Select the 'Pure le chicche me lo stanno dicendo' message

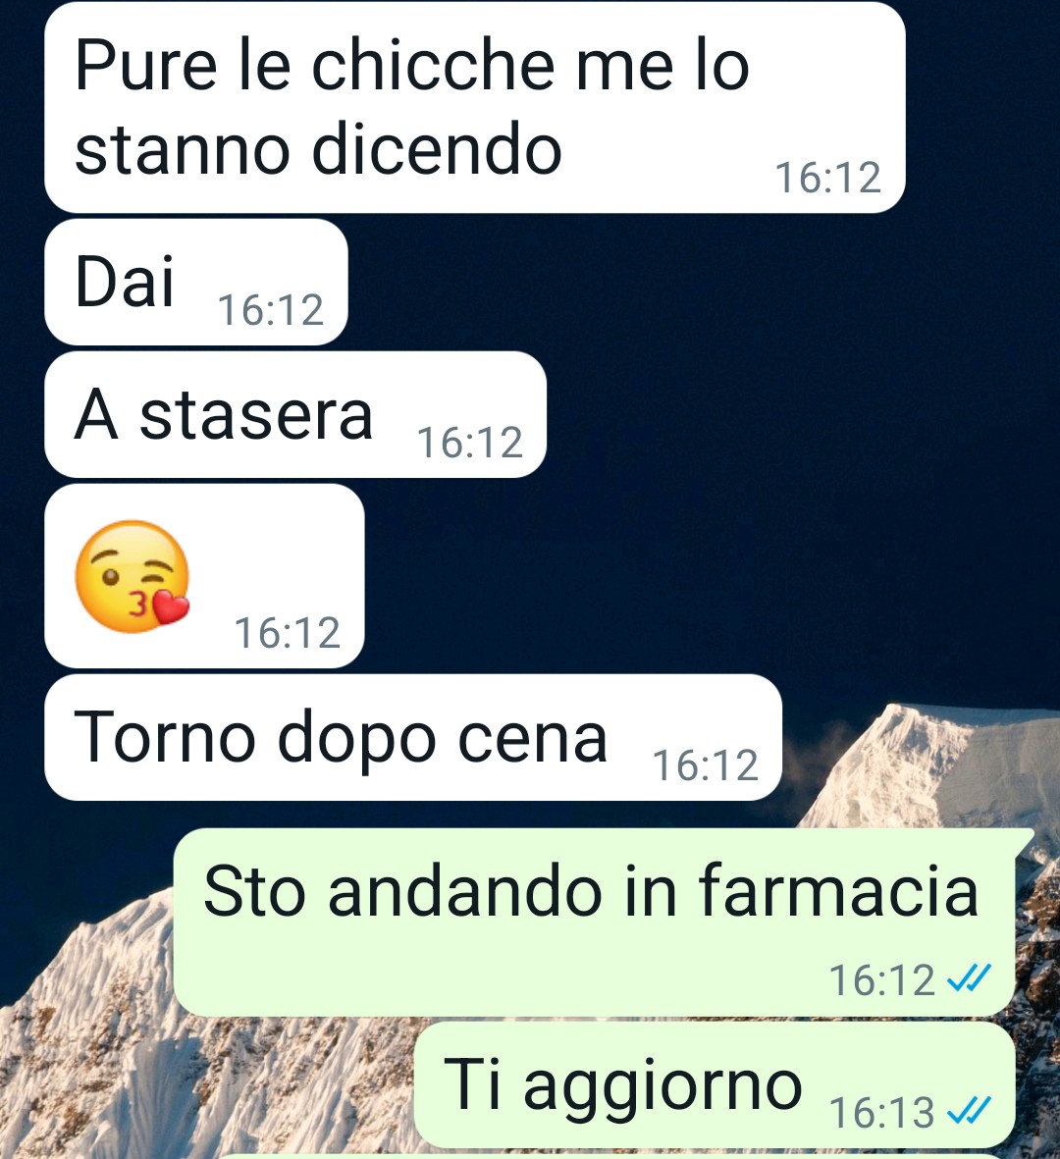tap(475, 107)
